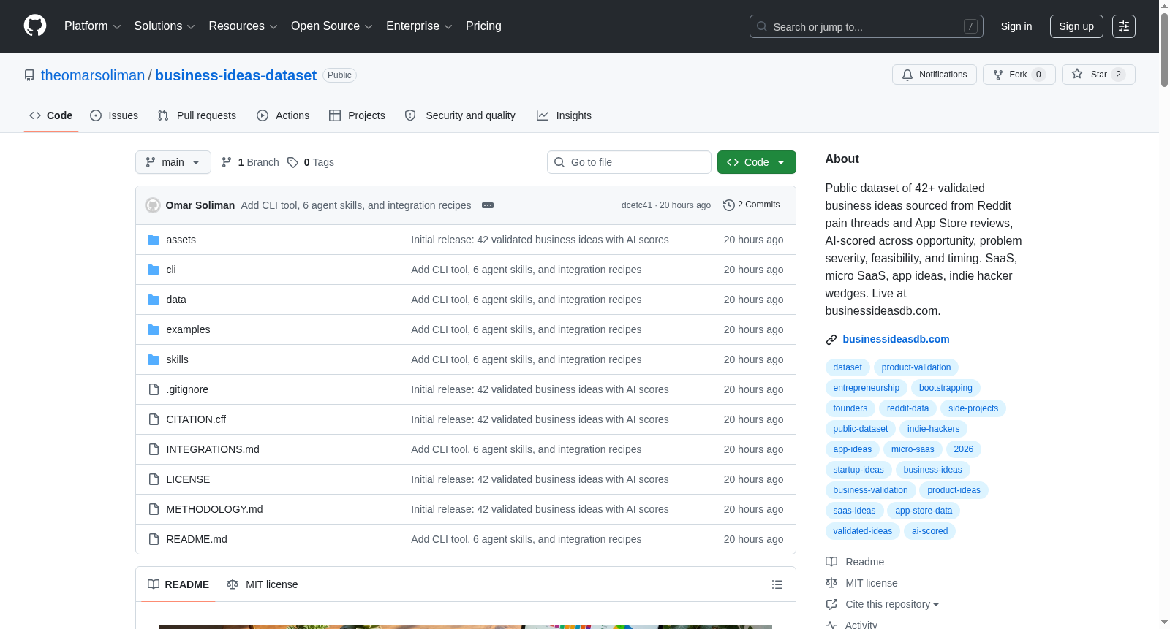Open the header settings icon beside Sign up
Screen dimensions: 1170x629
click(x=1124, y=26)
